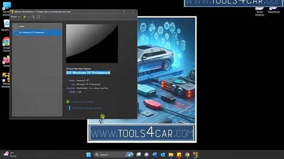Click the green power-on play toolbar icon
Image resolution: width=284 pixels, height=159 pixels.
click(25, 17)
